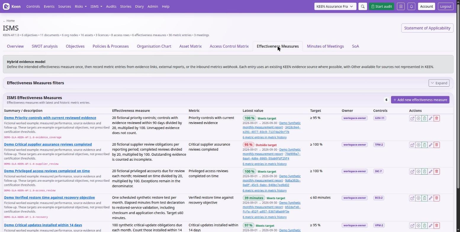The width and height of the screenshot is (460, 232).
Task: Click the 95 % Outside target value badge
Action: pos(248,145)
